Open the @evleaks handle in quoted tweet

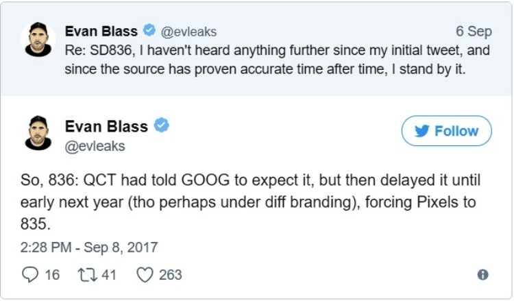pos(188,32)
